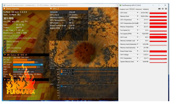Go to the Validation tab

146,9
